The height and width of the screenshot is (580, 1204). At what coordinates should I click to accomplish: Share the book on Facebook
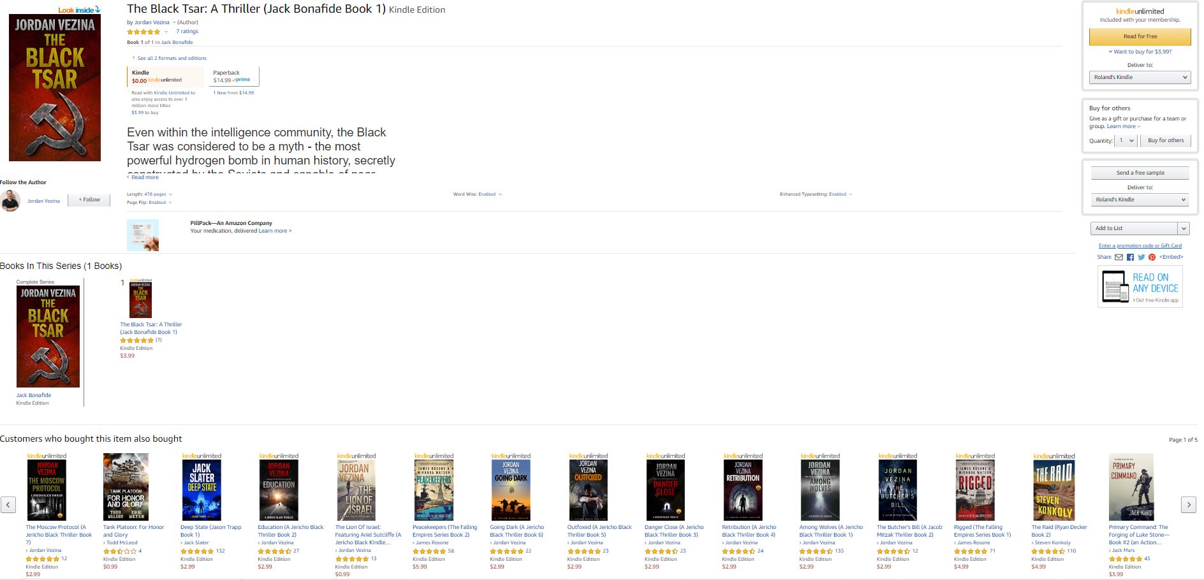(x=1130, y=257)
